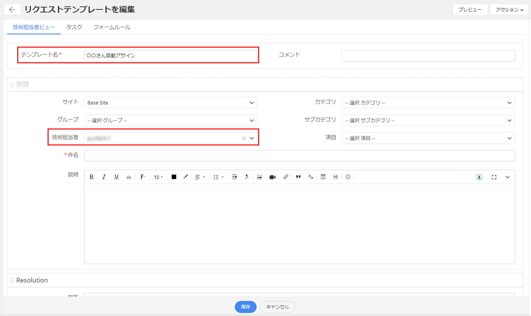
Task: Insert a hyperlink using the link icon
Action: coord(286,177)
